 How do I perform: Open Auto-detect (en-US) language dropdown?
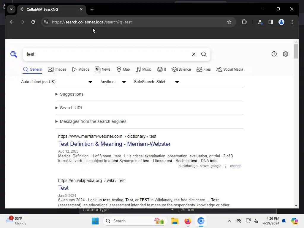tap(57, 82)
